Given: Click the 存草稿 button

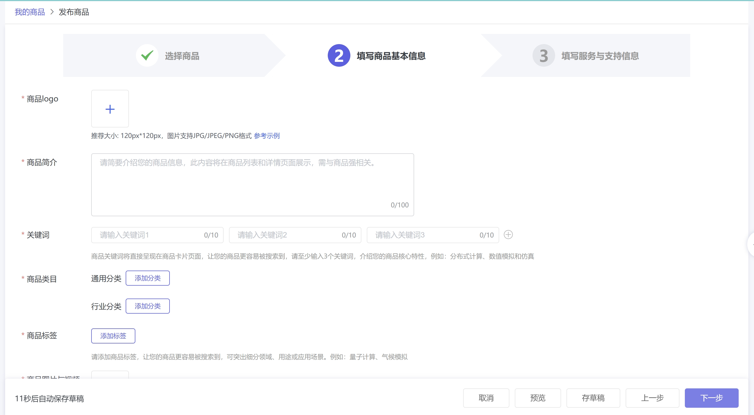Looking at the screenshot, I should pos(593,398).
